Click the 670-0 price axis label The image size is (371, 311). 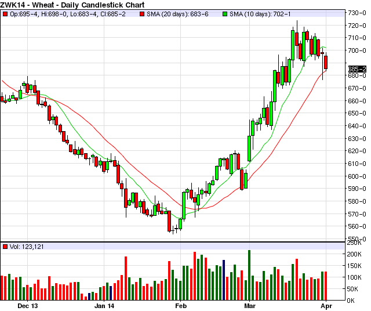pos(357,88)
